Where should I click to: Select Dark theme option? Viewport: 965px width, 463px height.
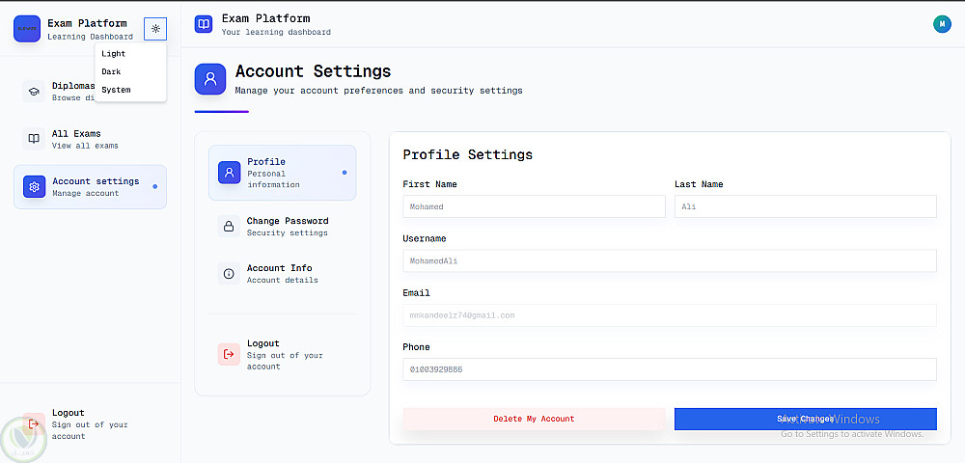(x=112, y=72)
